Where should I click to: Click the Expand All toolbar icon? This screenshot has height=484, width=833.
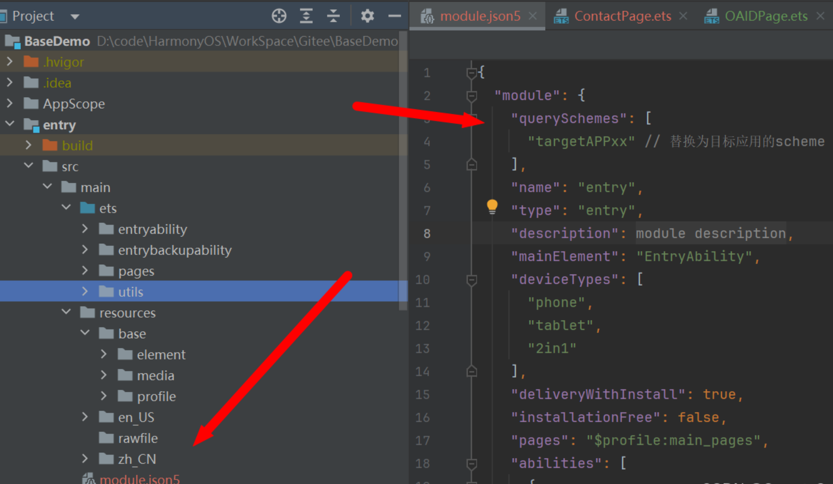(306, 16)
